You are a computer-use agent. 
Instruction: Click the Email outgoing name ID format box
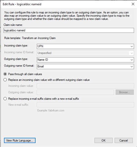point(85,67)
